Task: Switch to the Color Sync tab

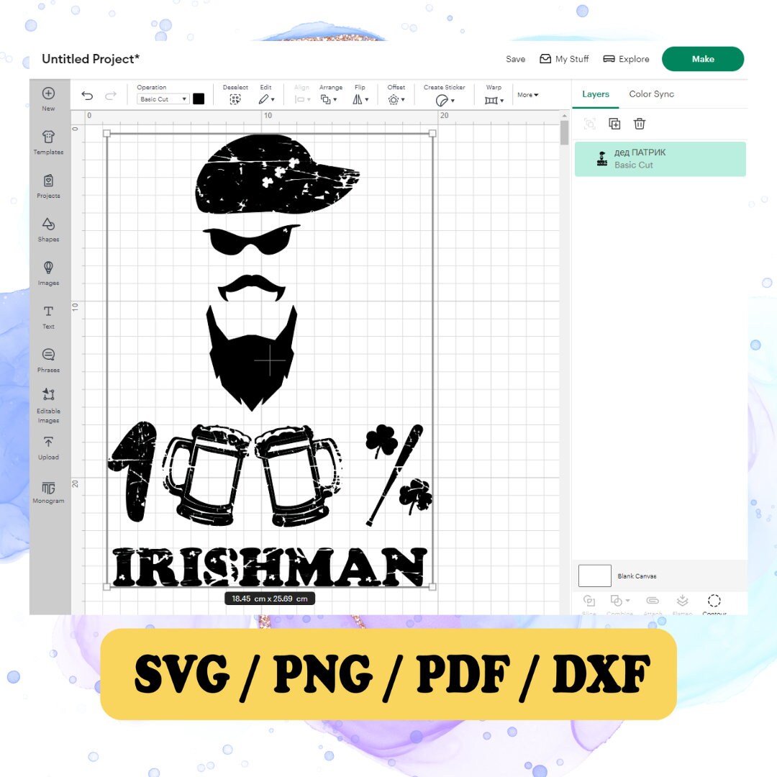Action: (x=650, y=94)
